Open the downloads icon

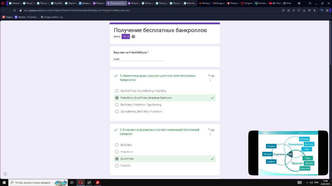click(304, 10)
